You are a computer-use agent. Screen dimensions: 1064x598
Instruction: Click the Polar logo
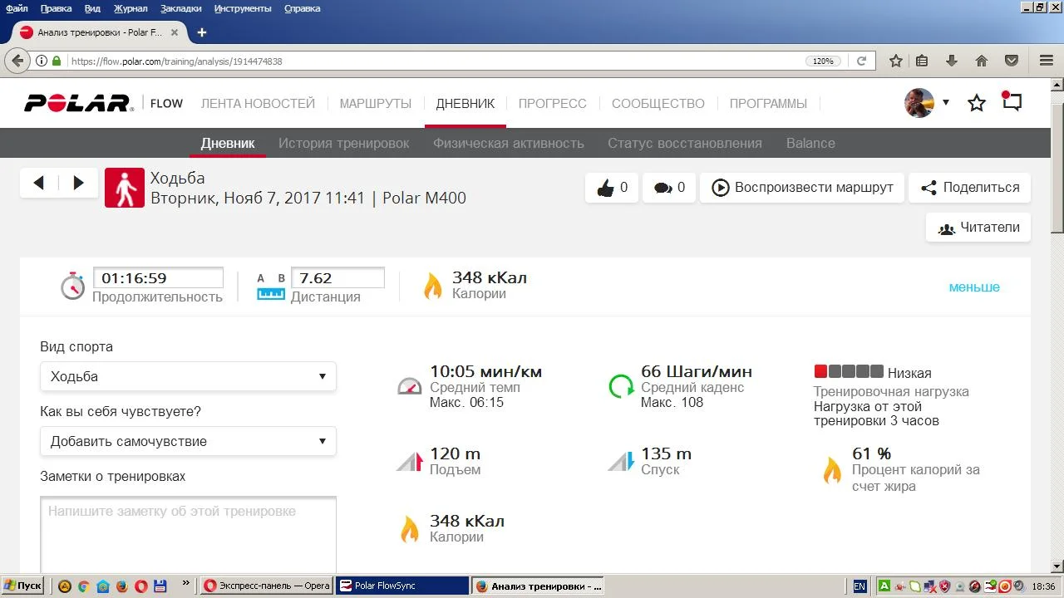tap(78, 103)
